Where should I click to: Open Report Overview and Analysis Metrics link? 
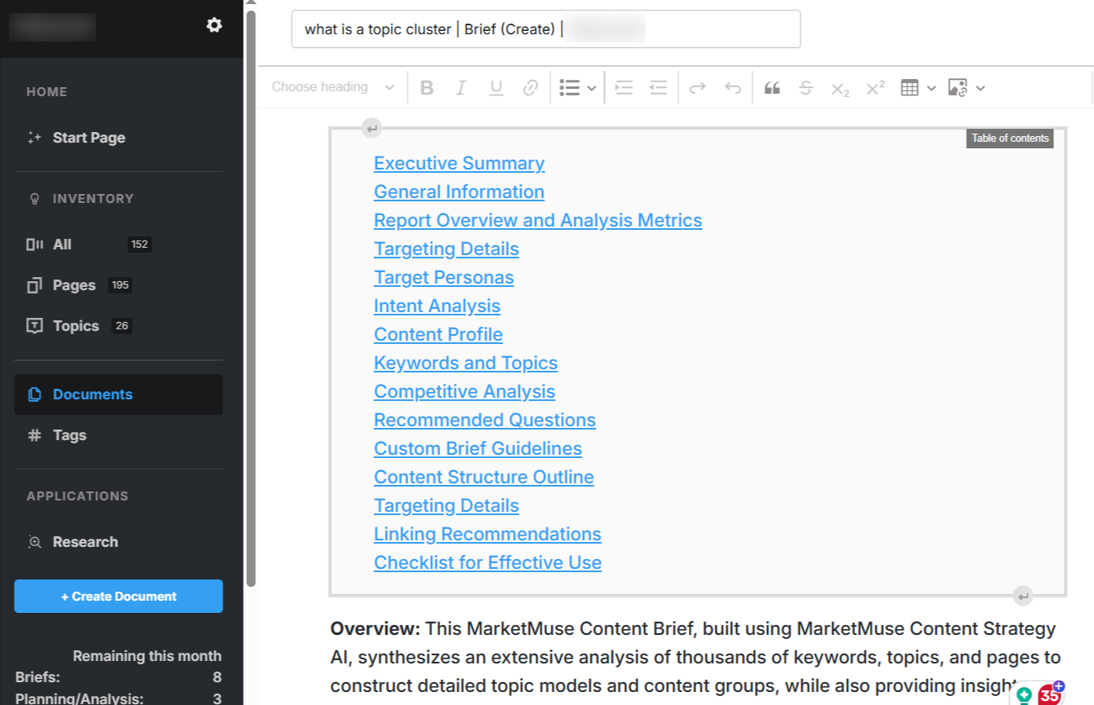pos(538,221)
